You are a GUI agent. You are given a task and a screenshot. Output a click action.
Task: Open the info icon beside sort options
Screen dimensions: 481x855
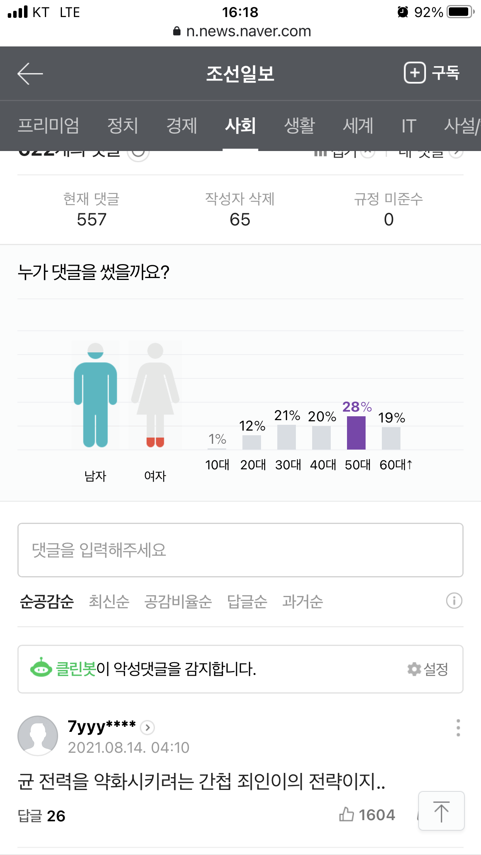click(454, 601)
